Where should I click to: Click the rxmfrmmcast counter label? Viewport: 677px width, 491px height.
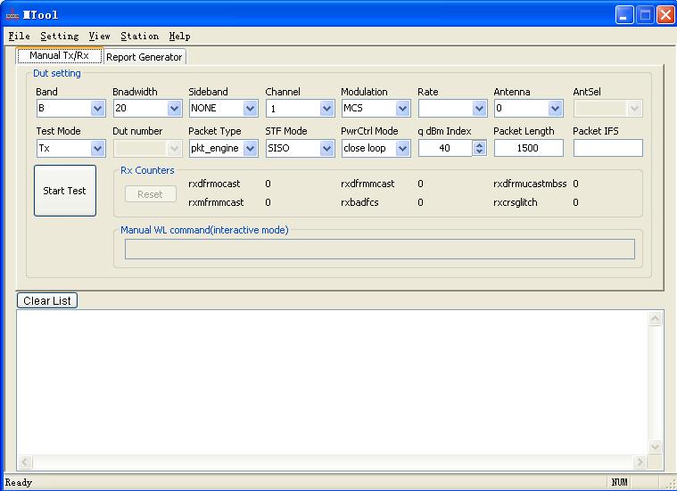[216, 202]
